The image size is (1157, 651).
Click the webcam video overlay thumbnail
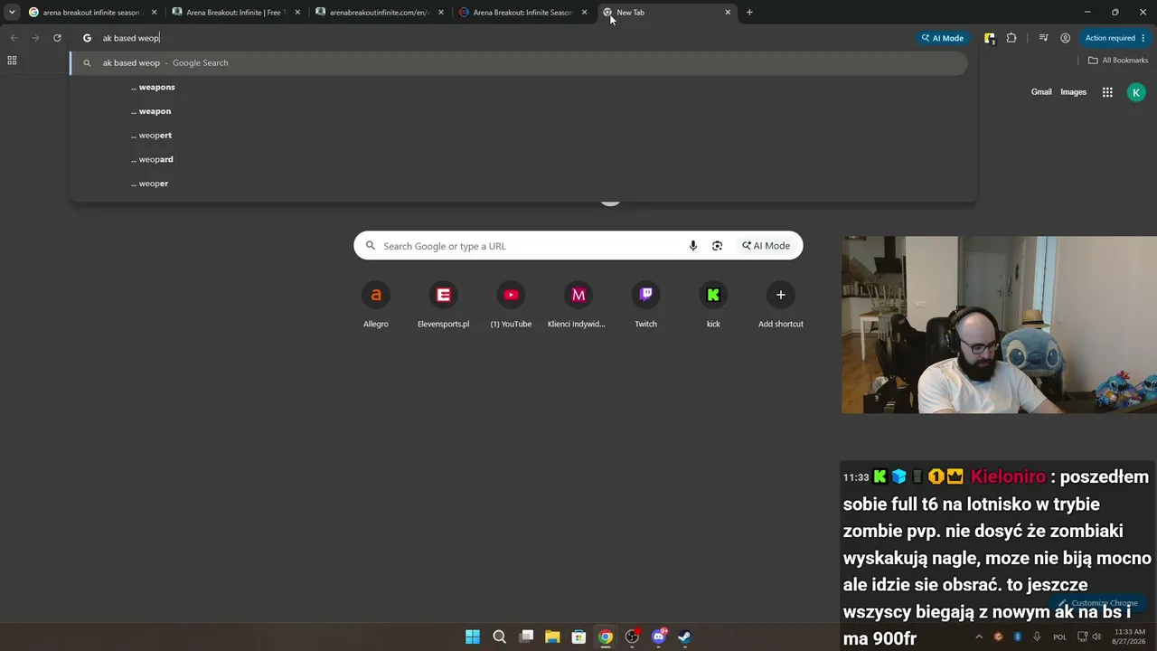point(999,325)
